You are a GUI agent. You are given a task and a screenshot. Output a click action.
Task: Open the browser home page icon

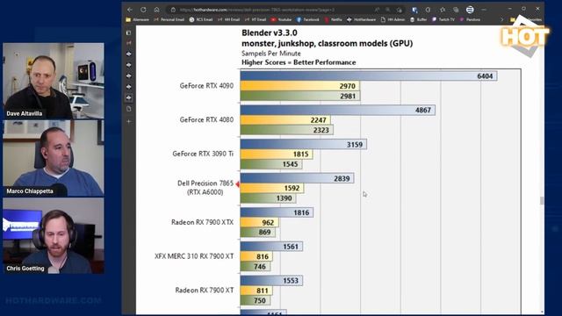[156, 10]
